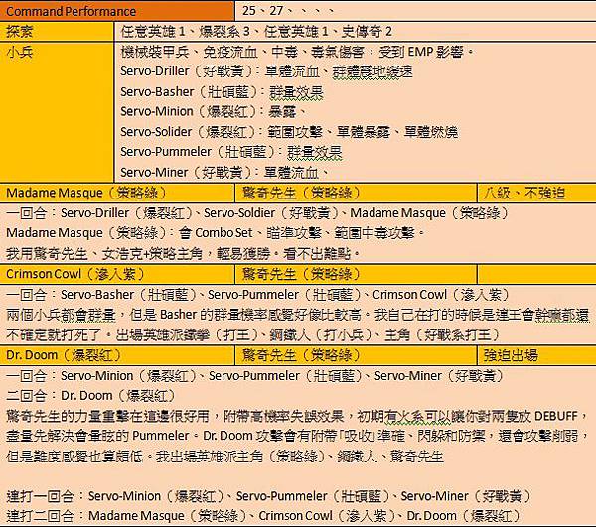This screenshot has width=596, height=527.
Task: Click the line beginning "我用驚奇先生、女浩克"
Action: [x=183, y=254]
